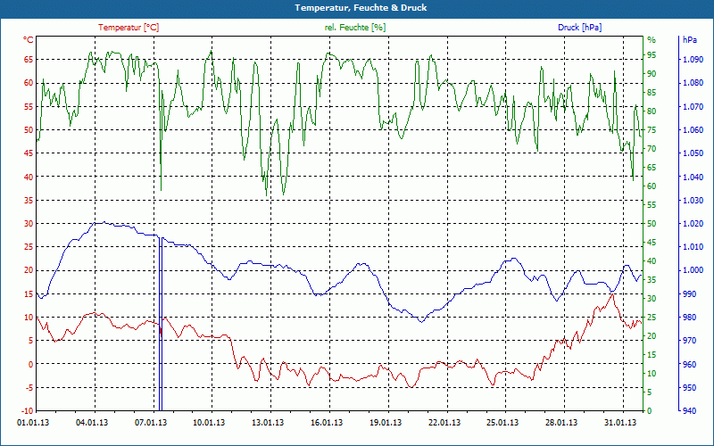Click the blue pressure axis value 1.070
The height and width of the screenshot is (446, 714).
point(693,106)
